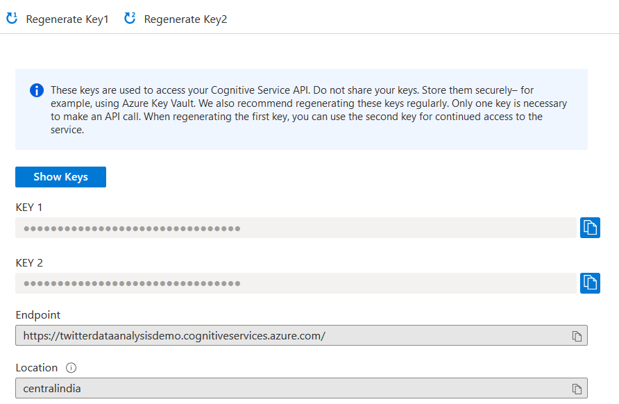Image resolution: width=619 pixels, height=404 pixels.
Task: Copy the Endpoint URL to clipboard
Action: 577,336
